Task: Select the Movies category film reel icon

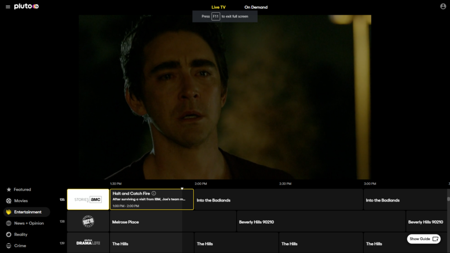Action: click(x=9, y=201)
